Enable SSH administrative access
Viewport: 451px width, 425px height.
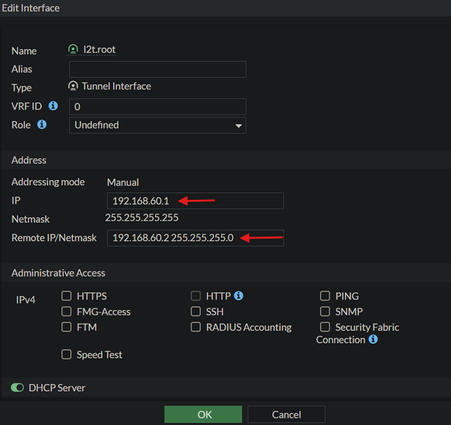(196, 312)
